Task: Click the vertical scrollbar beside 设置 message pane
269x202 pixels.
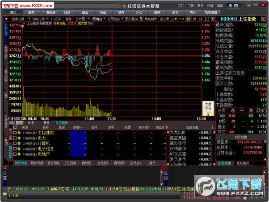Action: [x=162, y=178]
